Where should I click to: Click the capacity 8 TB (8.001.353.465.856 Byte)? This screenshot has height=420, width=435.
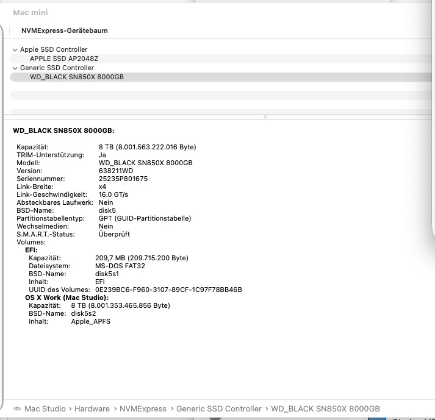120,305
